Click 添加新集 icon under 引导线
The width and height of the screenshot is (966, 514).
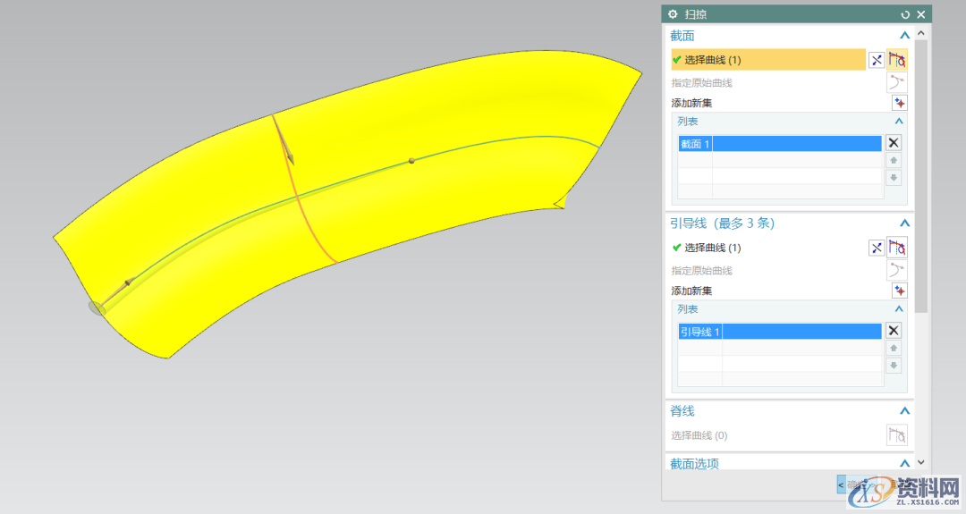(x=898, y=291)
